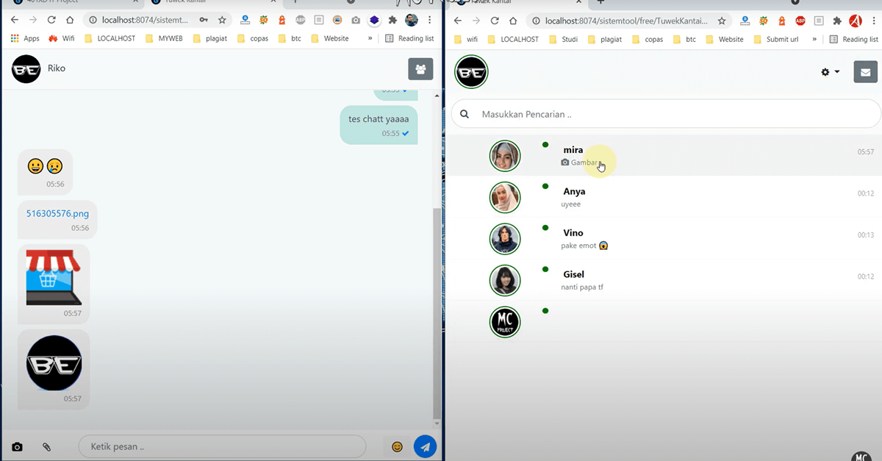Expand the hidden bookmarks chevron in left browser
This screenshot has width=882, height=461.
pos(370,38)
